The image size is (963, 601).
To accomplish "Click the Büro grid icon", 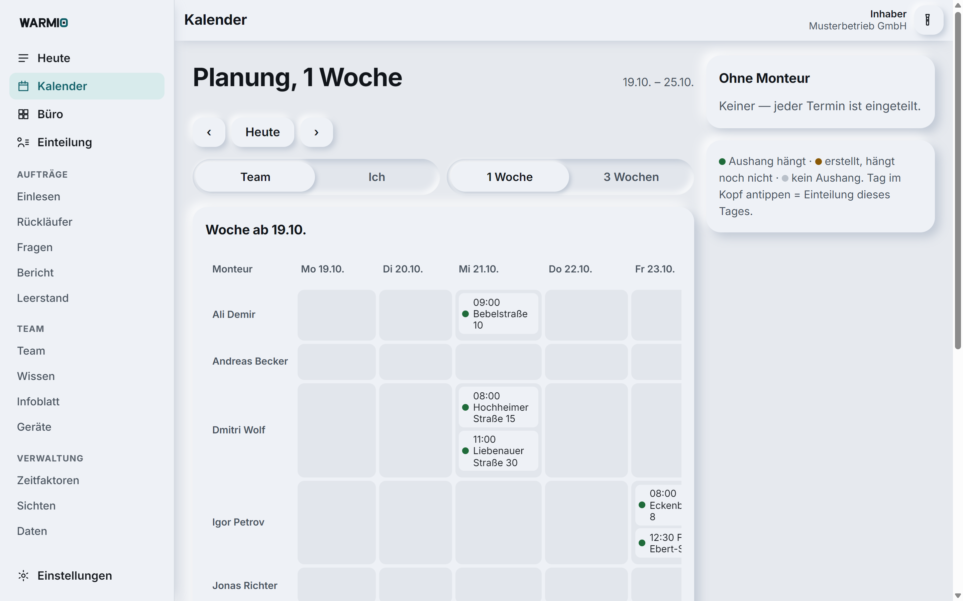I will pyautogui.click(x=23, y=114).
